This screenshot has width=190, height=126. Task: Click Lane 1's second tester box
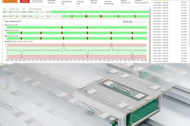(x=42, y=12)
